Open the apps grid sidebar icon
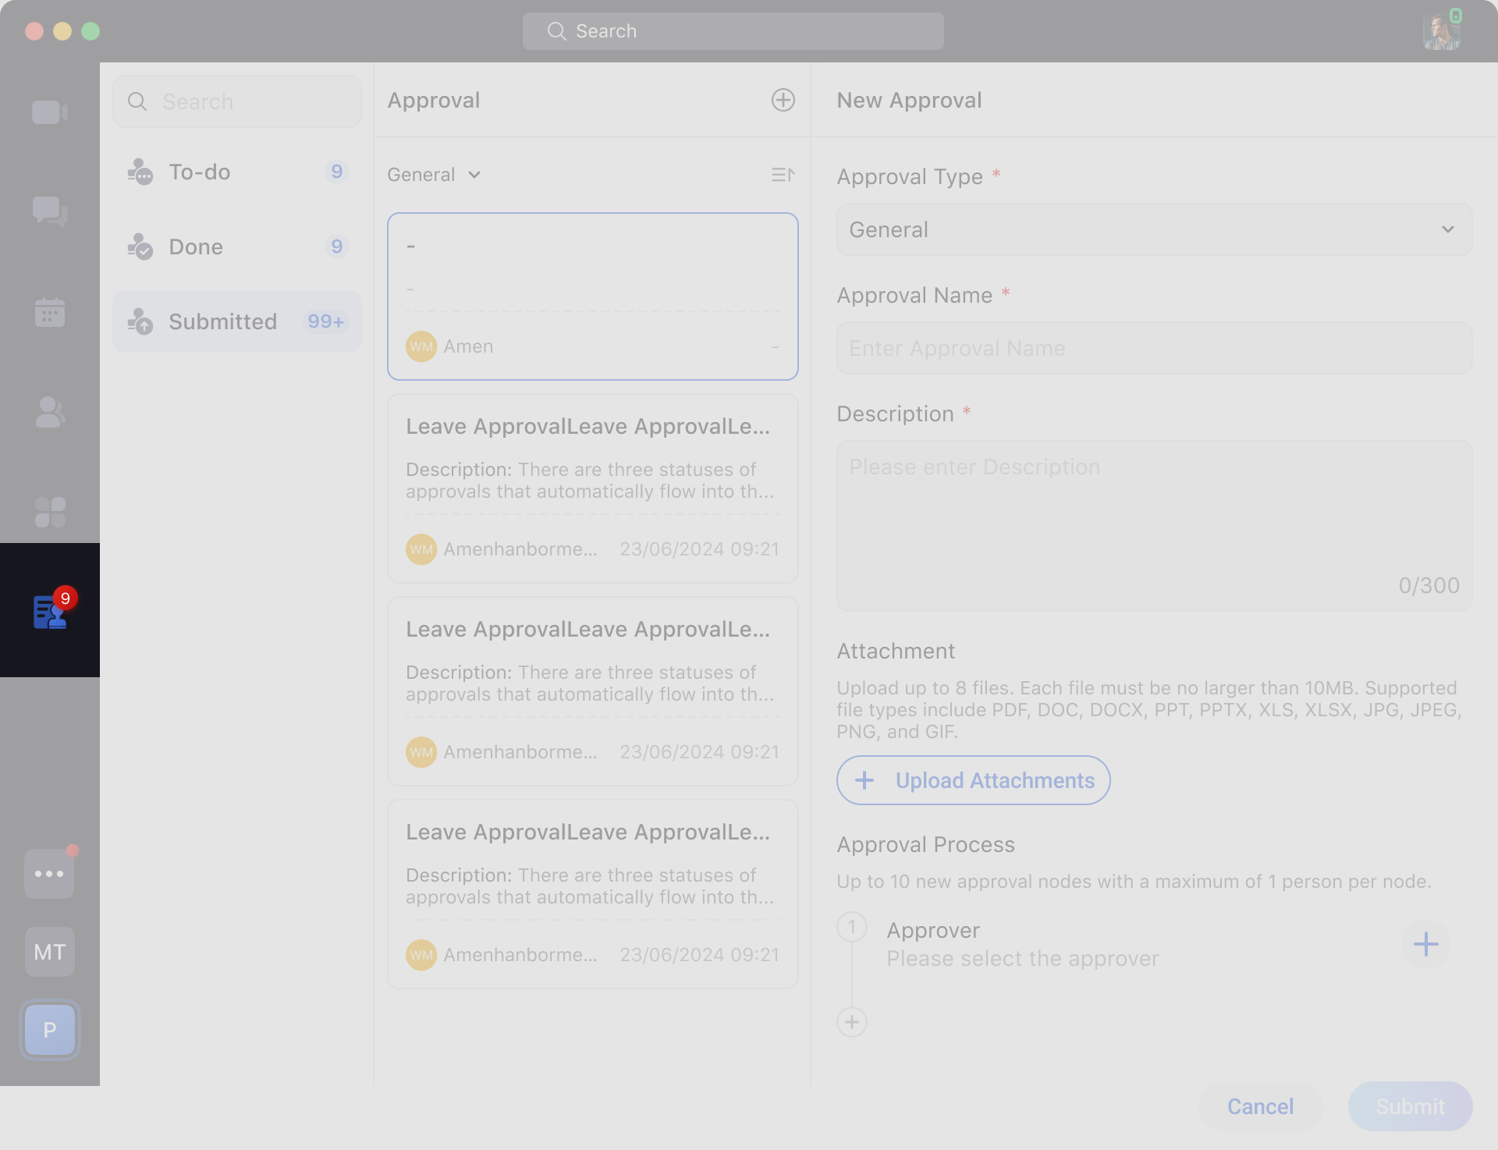Viewport: 1498px width, 1150px height. [x=49, y=512]
